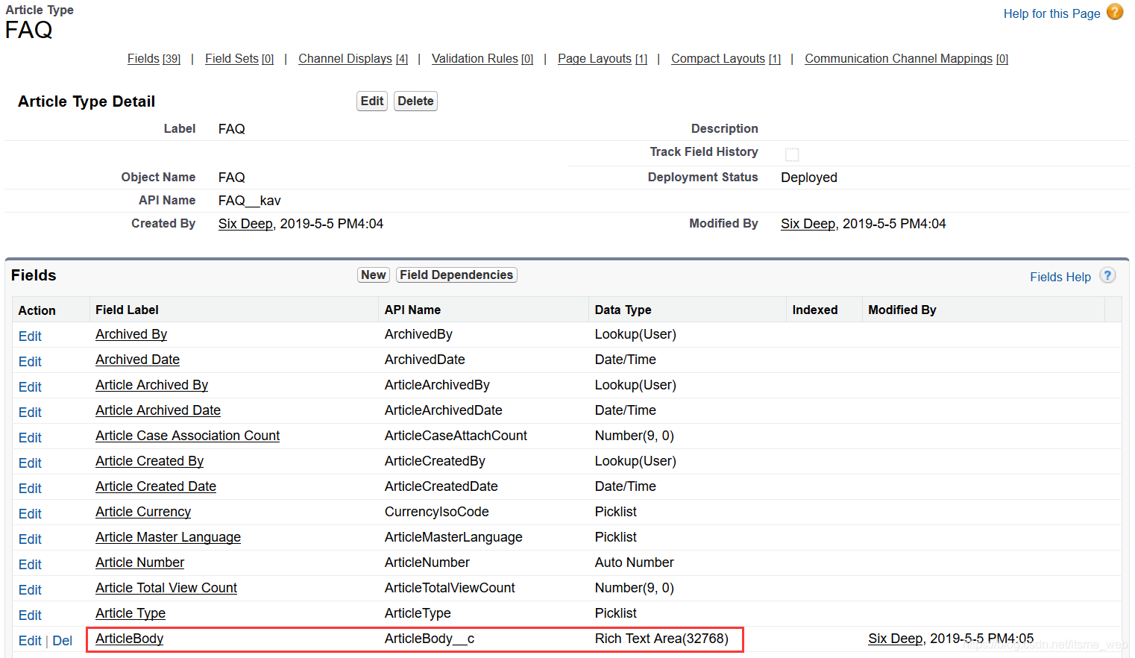
Task: Click the Six Deep creator profile link
Action: (x=245, y=223)
